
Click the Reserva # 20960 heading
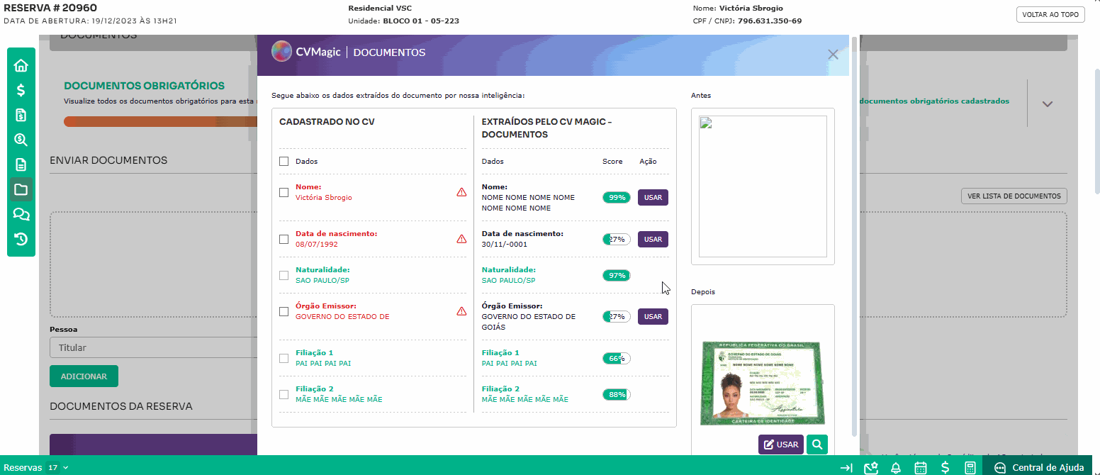(x=50, y=8)
